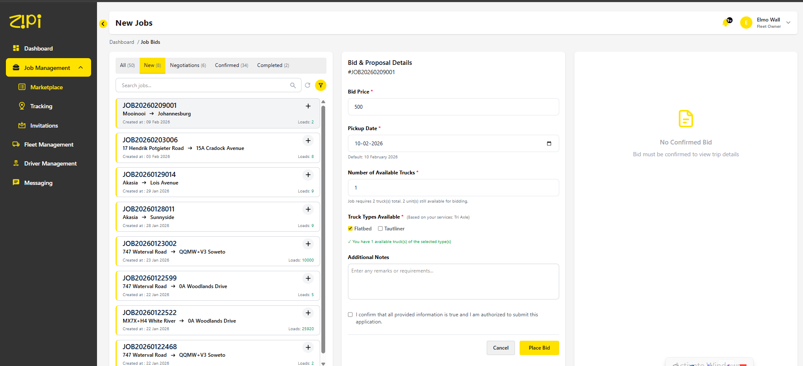Open Messaging from the sidebar
The width and height of the screenshot is (803, 366).
(38, 183)
